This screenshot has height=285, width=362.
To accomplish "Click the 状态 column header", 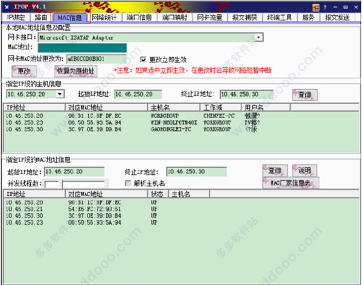I will pos(158,194).
